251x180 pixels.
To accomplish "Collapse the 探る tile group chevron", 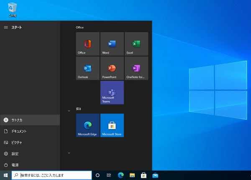I will click(x=69, y=111).
